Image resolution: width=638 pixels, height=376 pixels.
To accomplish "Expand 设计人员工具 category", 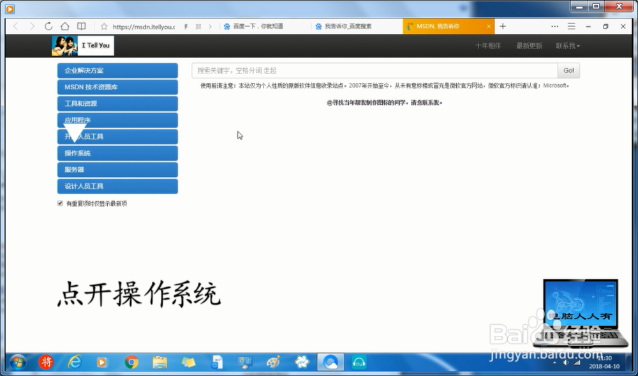I will click(117, 186).
